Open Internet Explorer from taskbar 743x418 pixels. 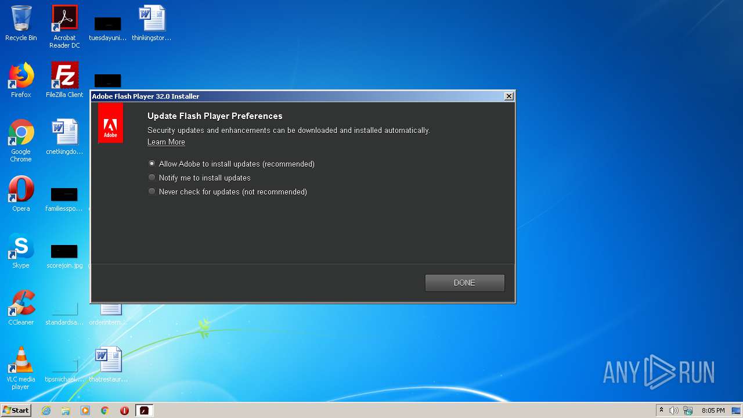[46, 410]
